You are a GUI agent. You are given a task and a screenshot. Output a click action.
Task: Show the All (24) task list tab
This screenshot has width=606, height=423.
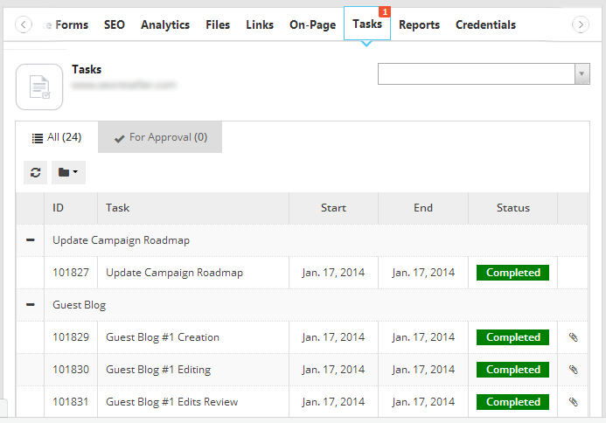(x=57, y=137)
